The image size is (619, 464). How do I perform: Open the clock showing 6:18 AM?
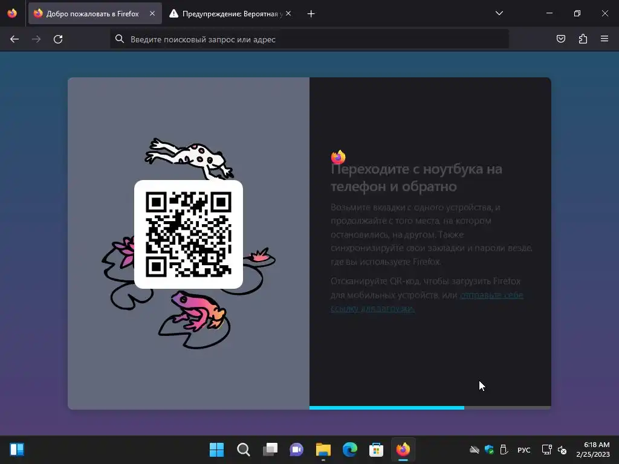593,449
